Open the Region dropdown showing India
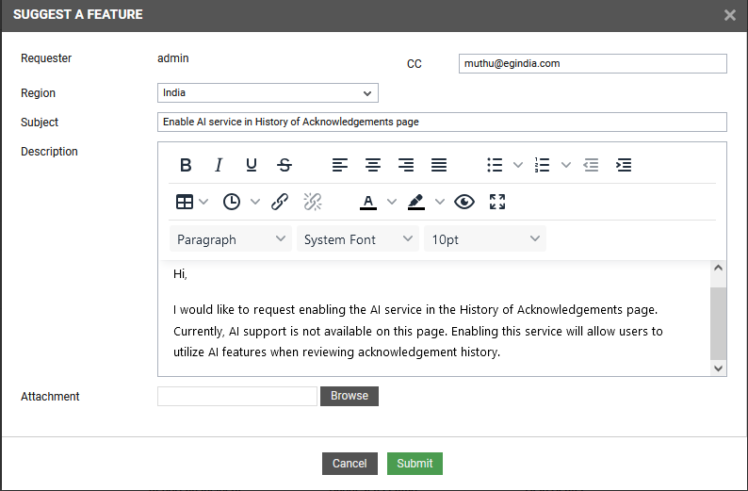The height and width of the screenshot is (491, 748). tap(268, 93)
